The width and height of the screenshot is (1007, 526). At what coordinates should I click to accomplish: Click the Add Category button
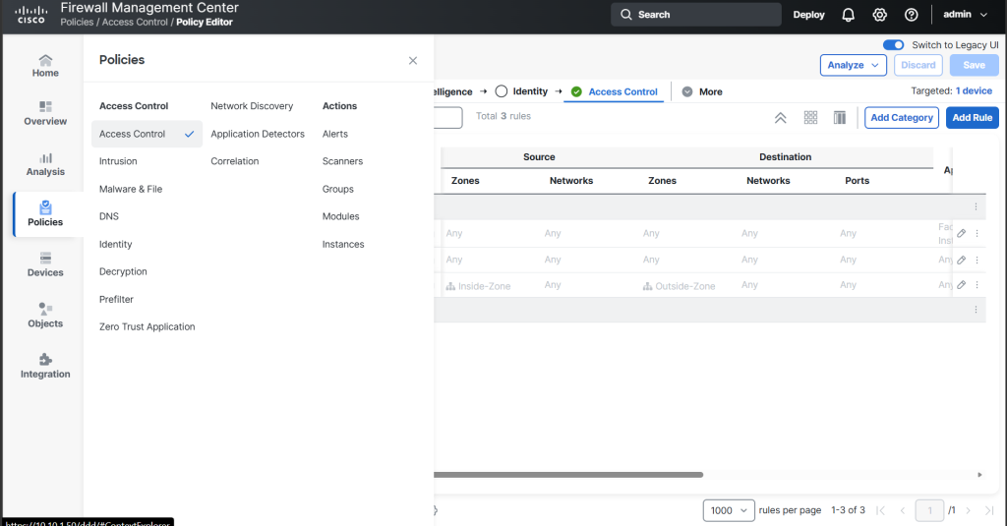point(901,118)
